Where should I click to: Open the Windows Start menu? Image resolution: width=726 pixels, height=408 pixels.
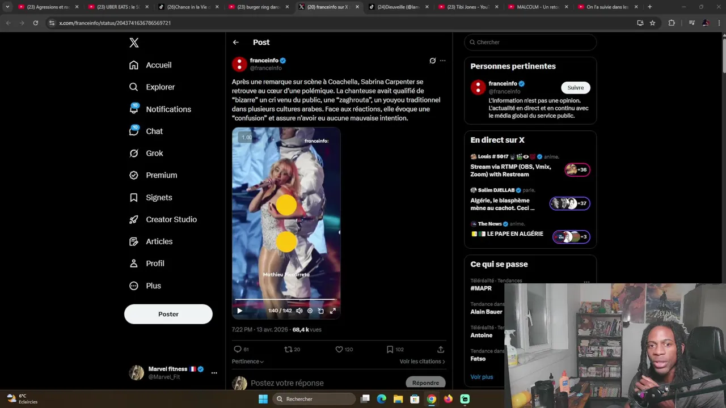263,399
